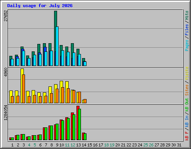The height and width of the screenshot is (149, 191).
Task: Click day label 8 on x-axis
Action: [51, 145]
